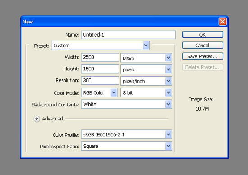Open the Resolution units pixels/inch dropdown
Screen dimensions: 248x175
click(146, 81)
